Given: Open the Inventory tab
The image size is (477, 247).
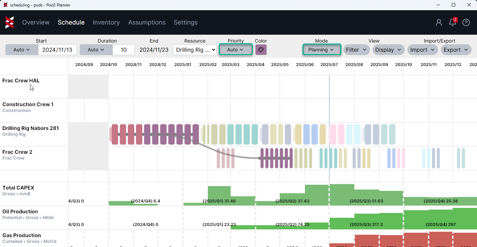Looking at the screenshot, I should (x=106, y=22).
